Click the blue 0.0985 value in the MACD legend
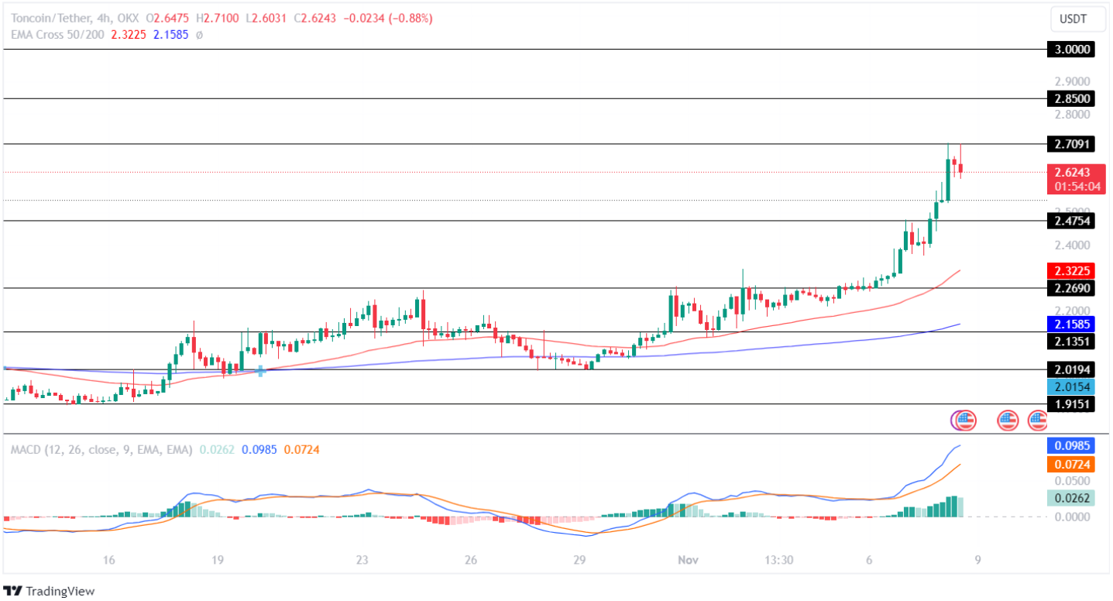Image resolution: width=1113 pixels, height=601 pixels. (259, 449)
